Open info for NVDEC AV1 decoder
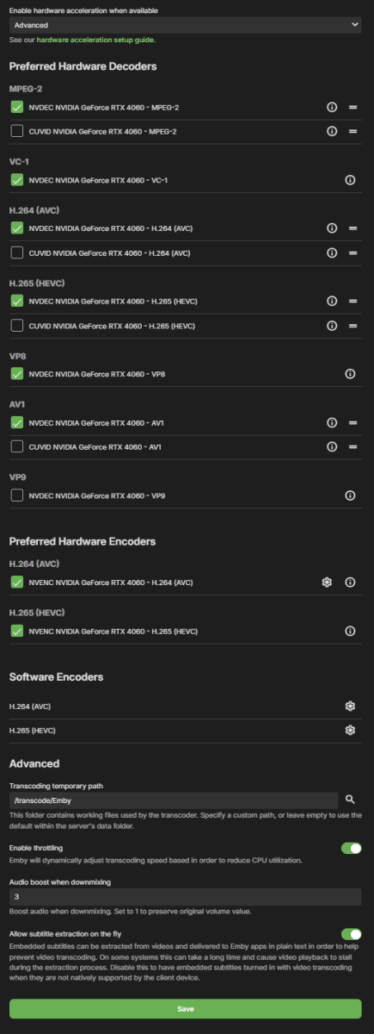Viewport: 374px width, 1034px height. click(332, 423)
